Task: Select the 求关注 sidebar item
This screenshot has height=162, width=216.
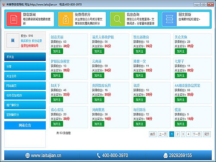Action: tap(25, 57)
